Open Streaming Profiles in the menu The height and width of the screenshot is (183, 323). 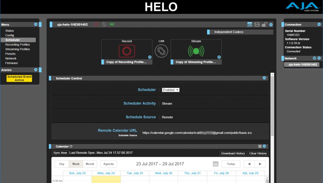point(17,49)
